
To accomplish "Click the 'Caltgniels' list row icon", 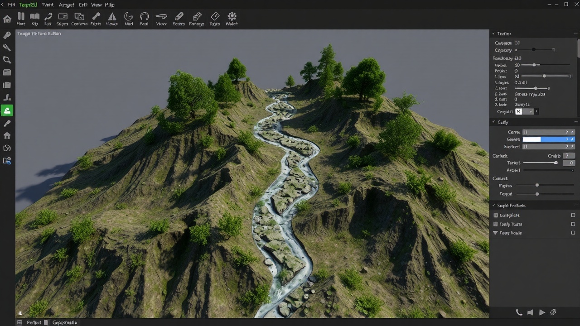I will pyautogui.click(x=496, y=216).
